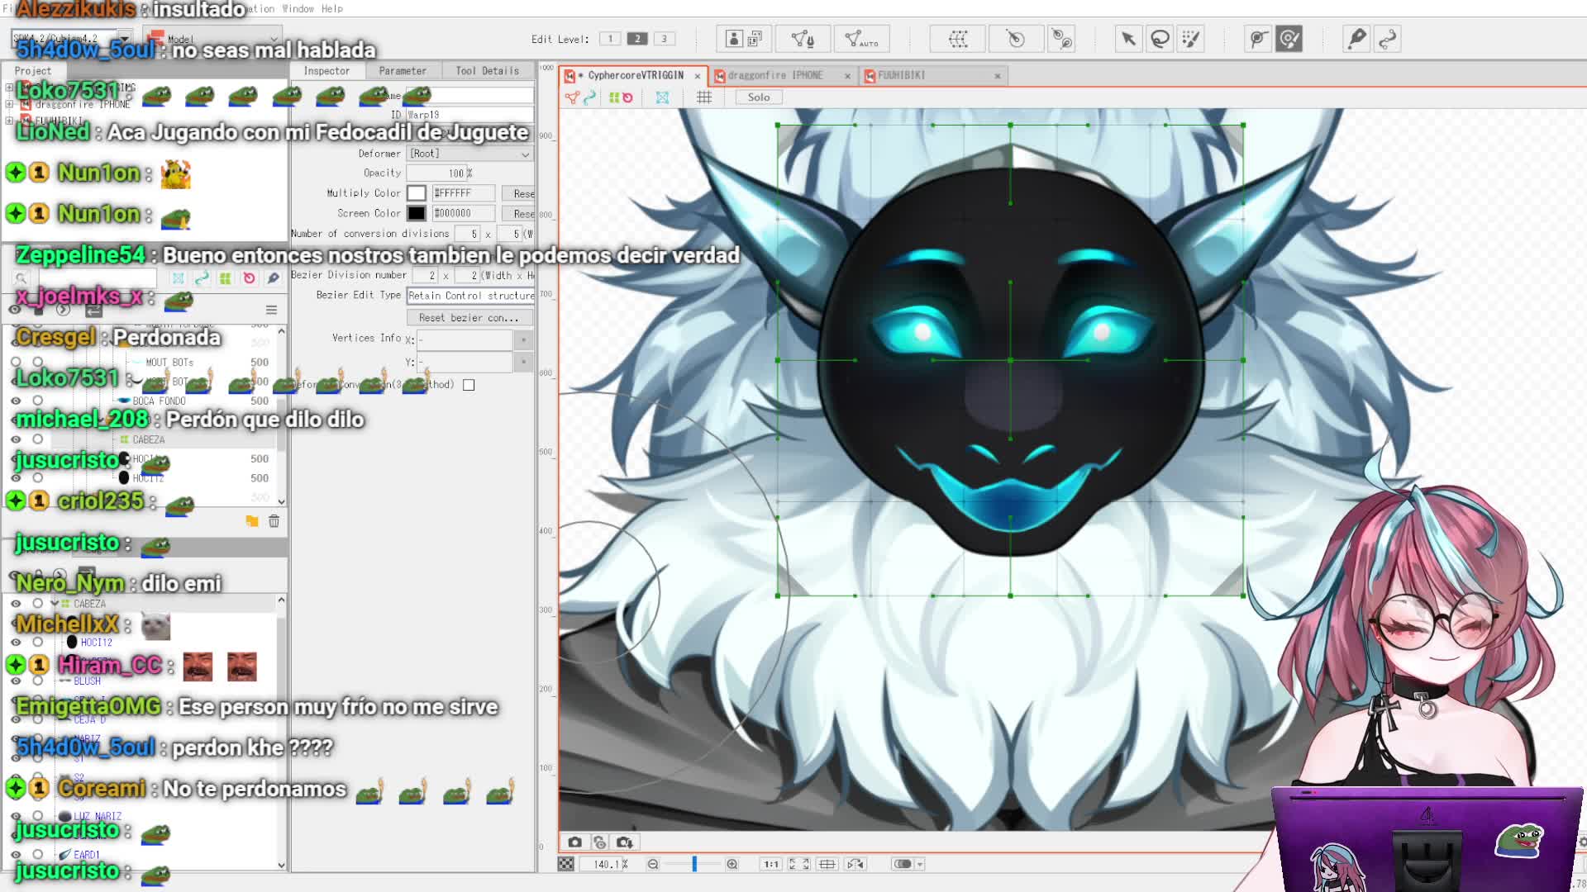Click the 1:1 zoom button
The width and height of the screenshot is (1587, 892).
coord(771,864)
